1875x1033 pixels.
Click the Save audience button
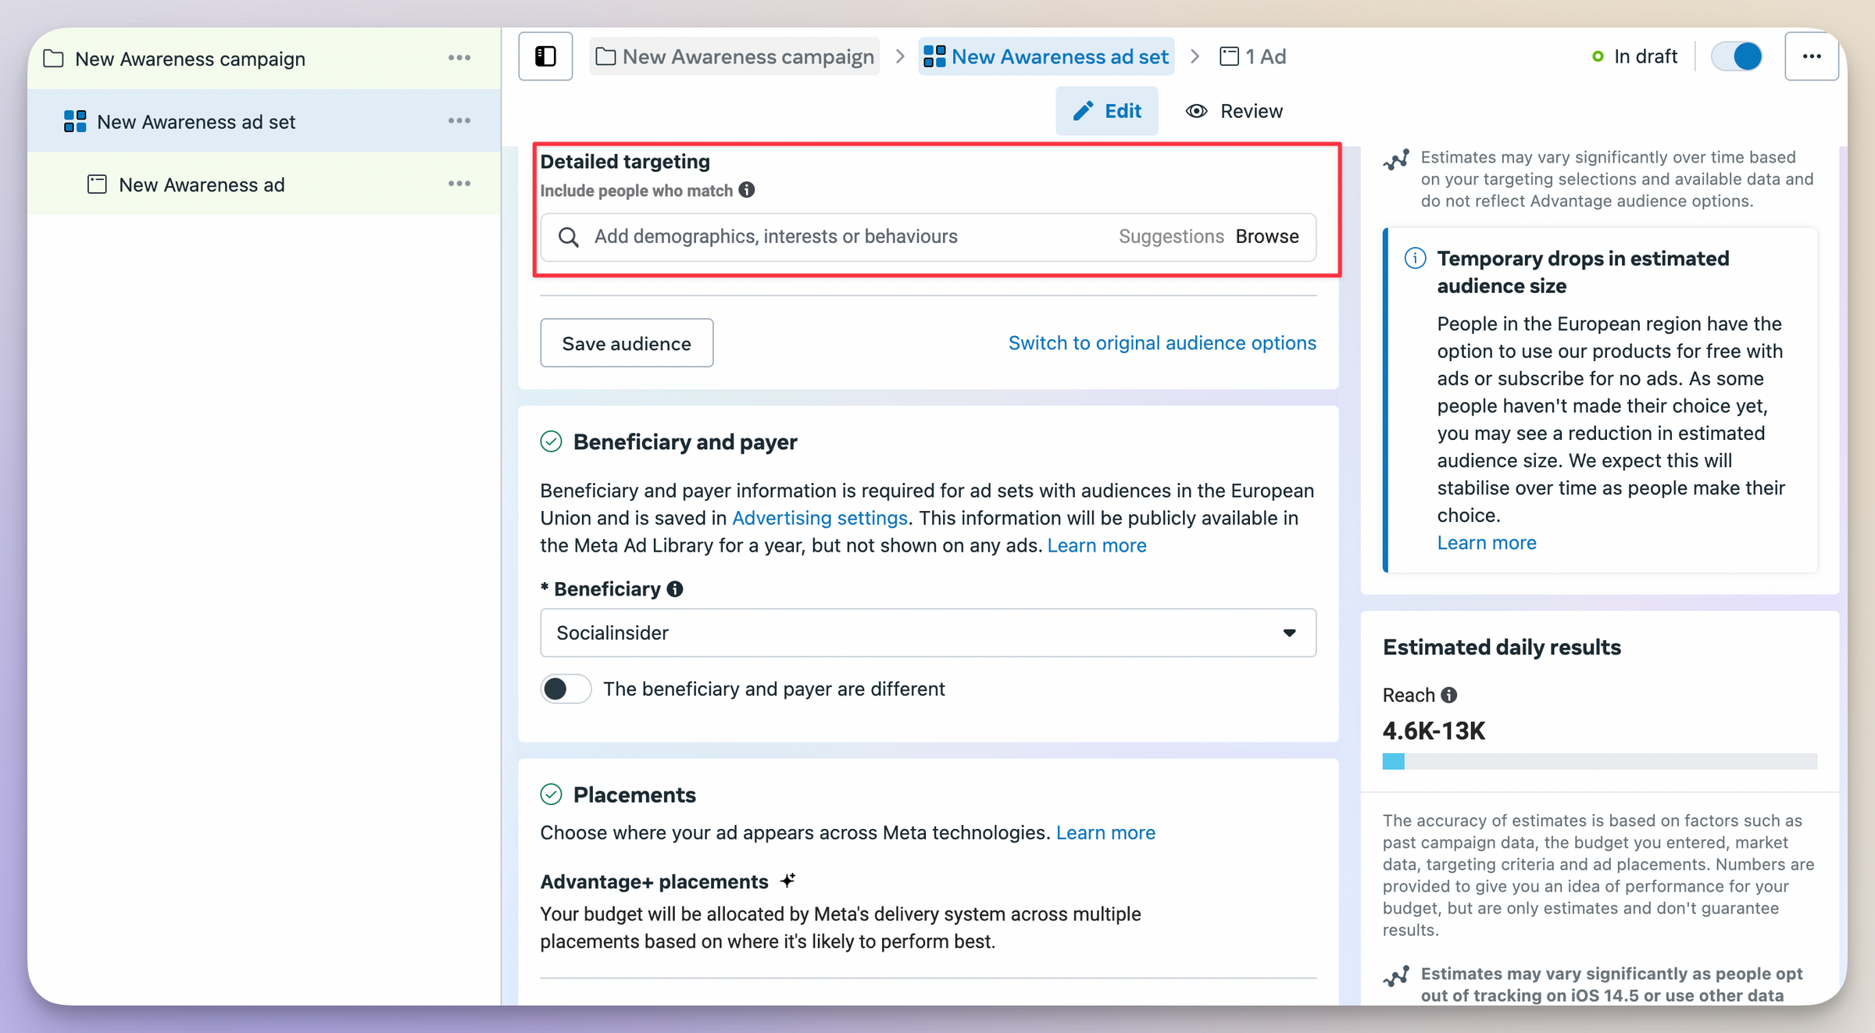tap(627, 342)
